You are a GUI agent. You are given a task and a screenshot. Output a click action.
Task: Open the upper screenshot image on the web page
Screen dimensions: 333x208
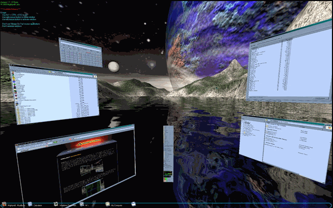pos(92,168)
